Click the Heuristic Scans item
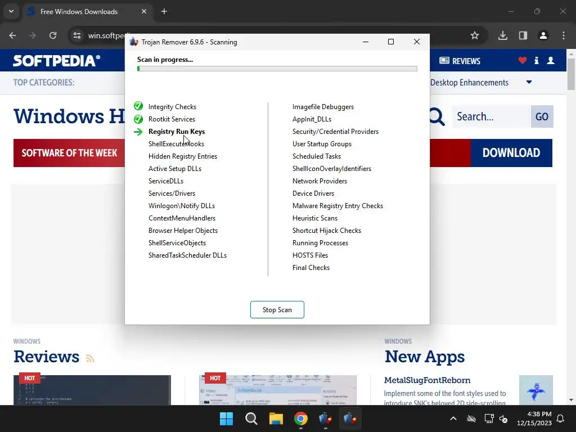Screen dimensions: 576x432 [x=315, y=218]
